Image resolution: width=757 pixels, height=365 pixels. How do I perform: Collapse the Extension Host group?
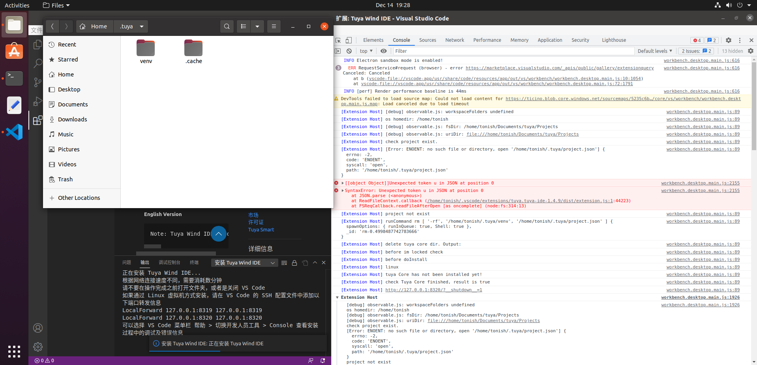pos(337,298)
